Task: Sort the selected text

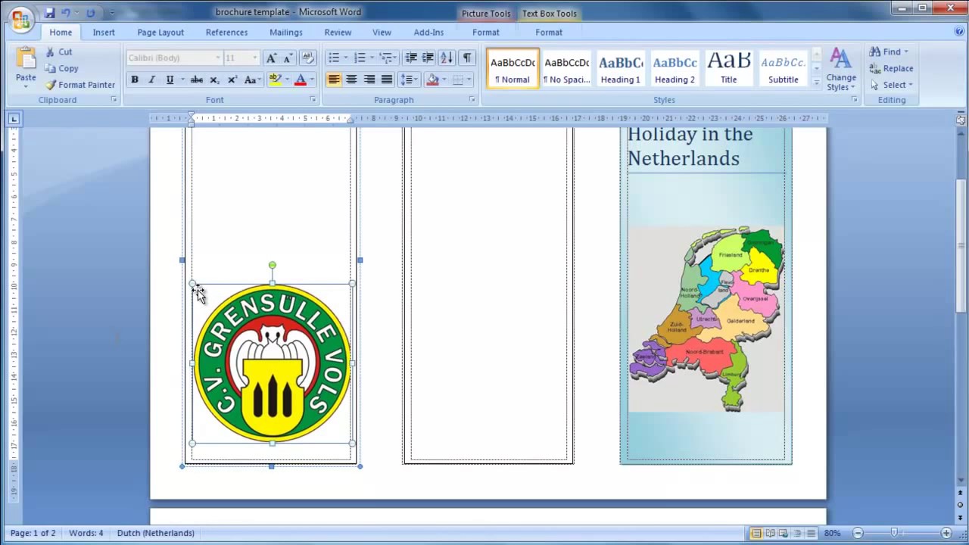Action: pyautogui.click(x=447, y=58)
